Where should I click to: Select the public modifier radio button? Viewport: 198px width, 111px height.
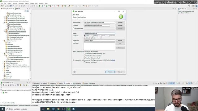[x=84, y=36]
